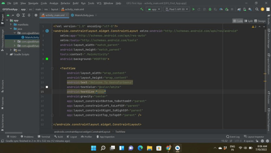The width and height of the screenshot is (271, 153).
Task: Open the Layout Validation right sidebar tab
Action: [x=269, y=64]
